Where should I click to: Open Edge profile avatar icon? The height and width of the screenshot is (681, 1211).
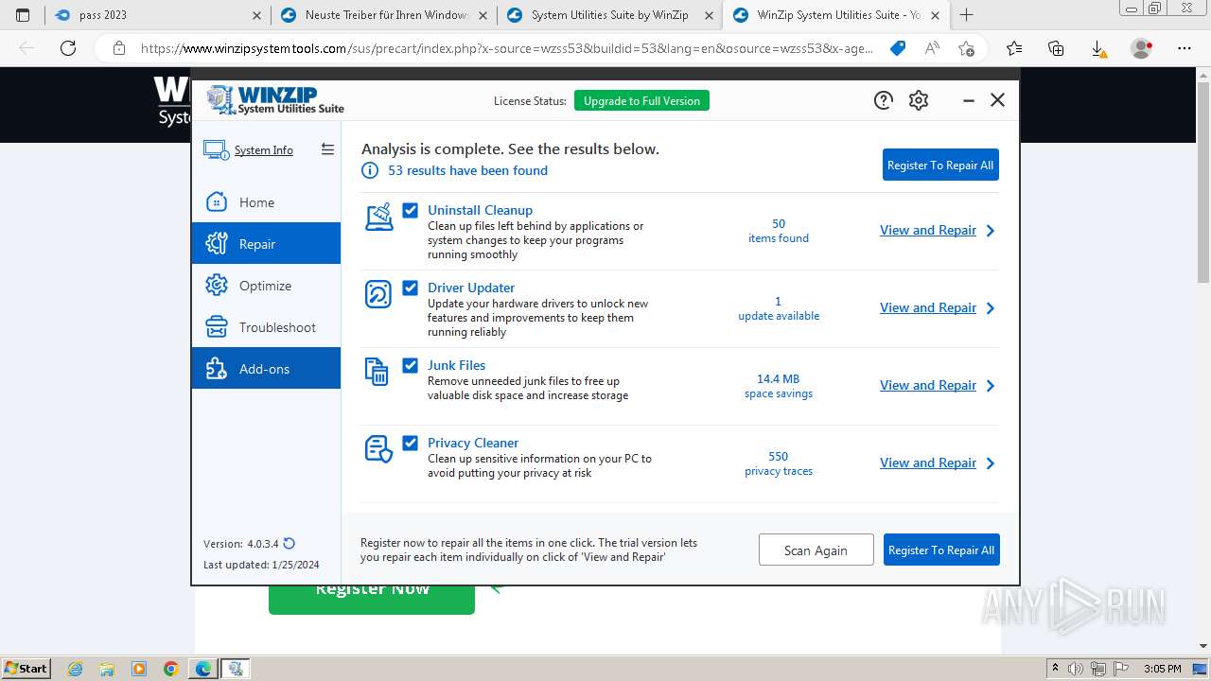click(1142, 48)
